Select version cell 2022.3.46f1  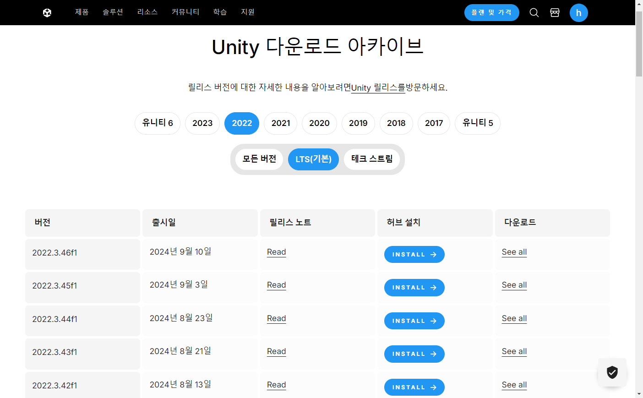(x=82, y=254)
